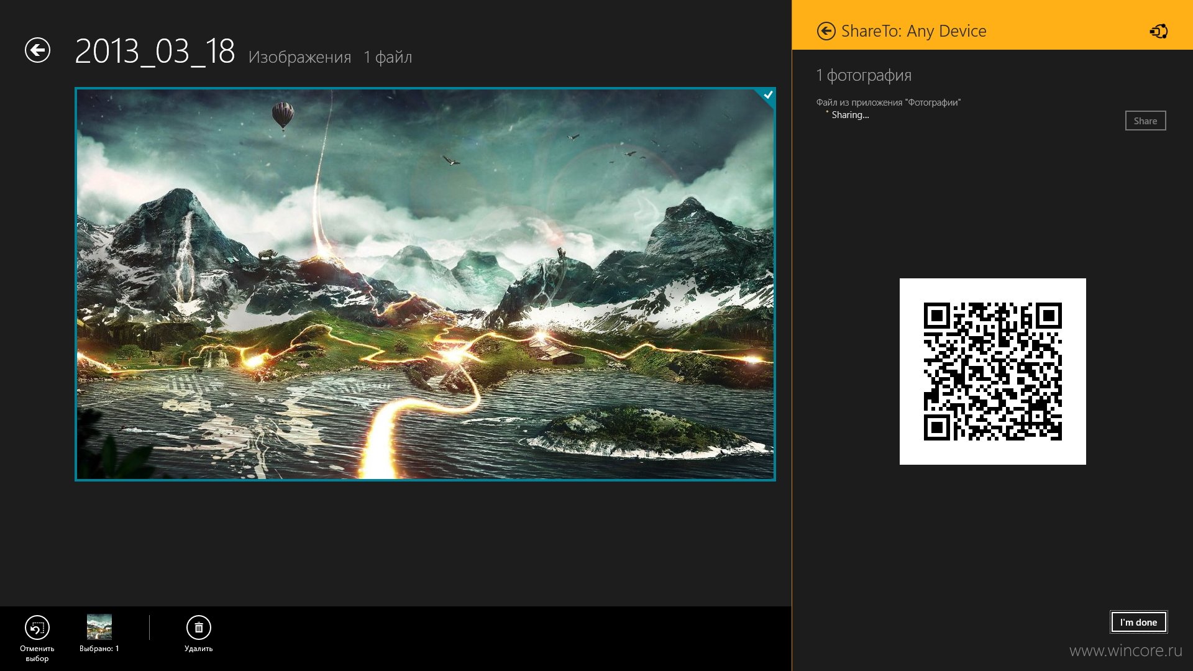The height and width of the screenshot is (671, 1193).
Task: Go back from the 2013_03_18 folder
Action: [x=37, y=50]
